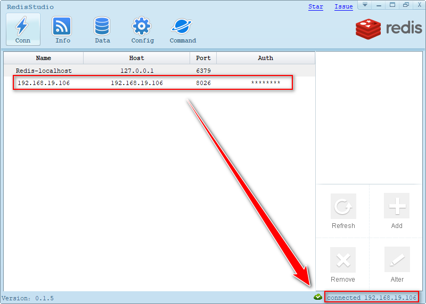Screen dimensions: 426x304
Task: Select the 192.168.19.106 connection name cell
Action: coord(44,83)
